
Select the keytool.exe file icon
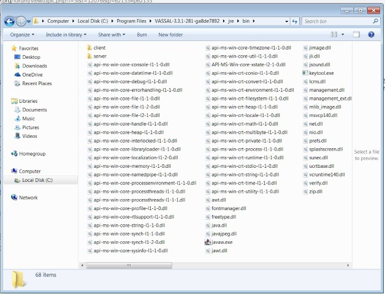[x=305, y=73]
